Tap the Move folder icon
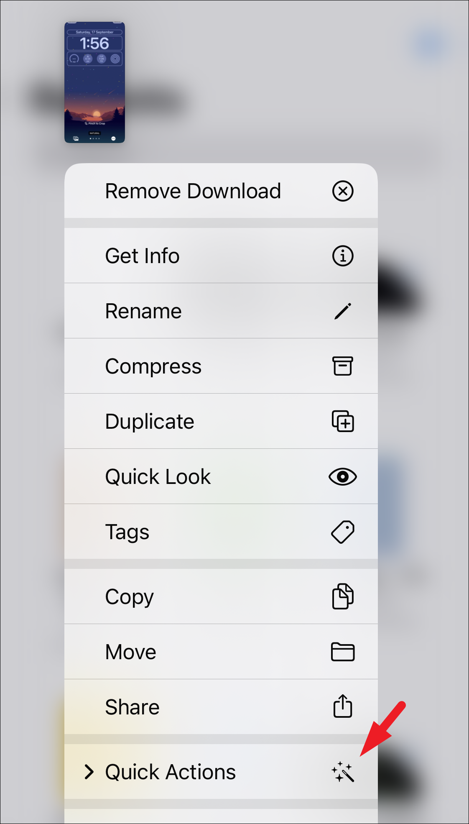 tap(343, 652)
